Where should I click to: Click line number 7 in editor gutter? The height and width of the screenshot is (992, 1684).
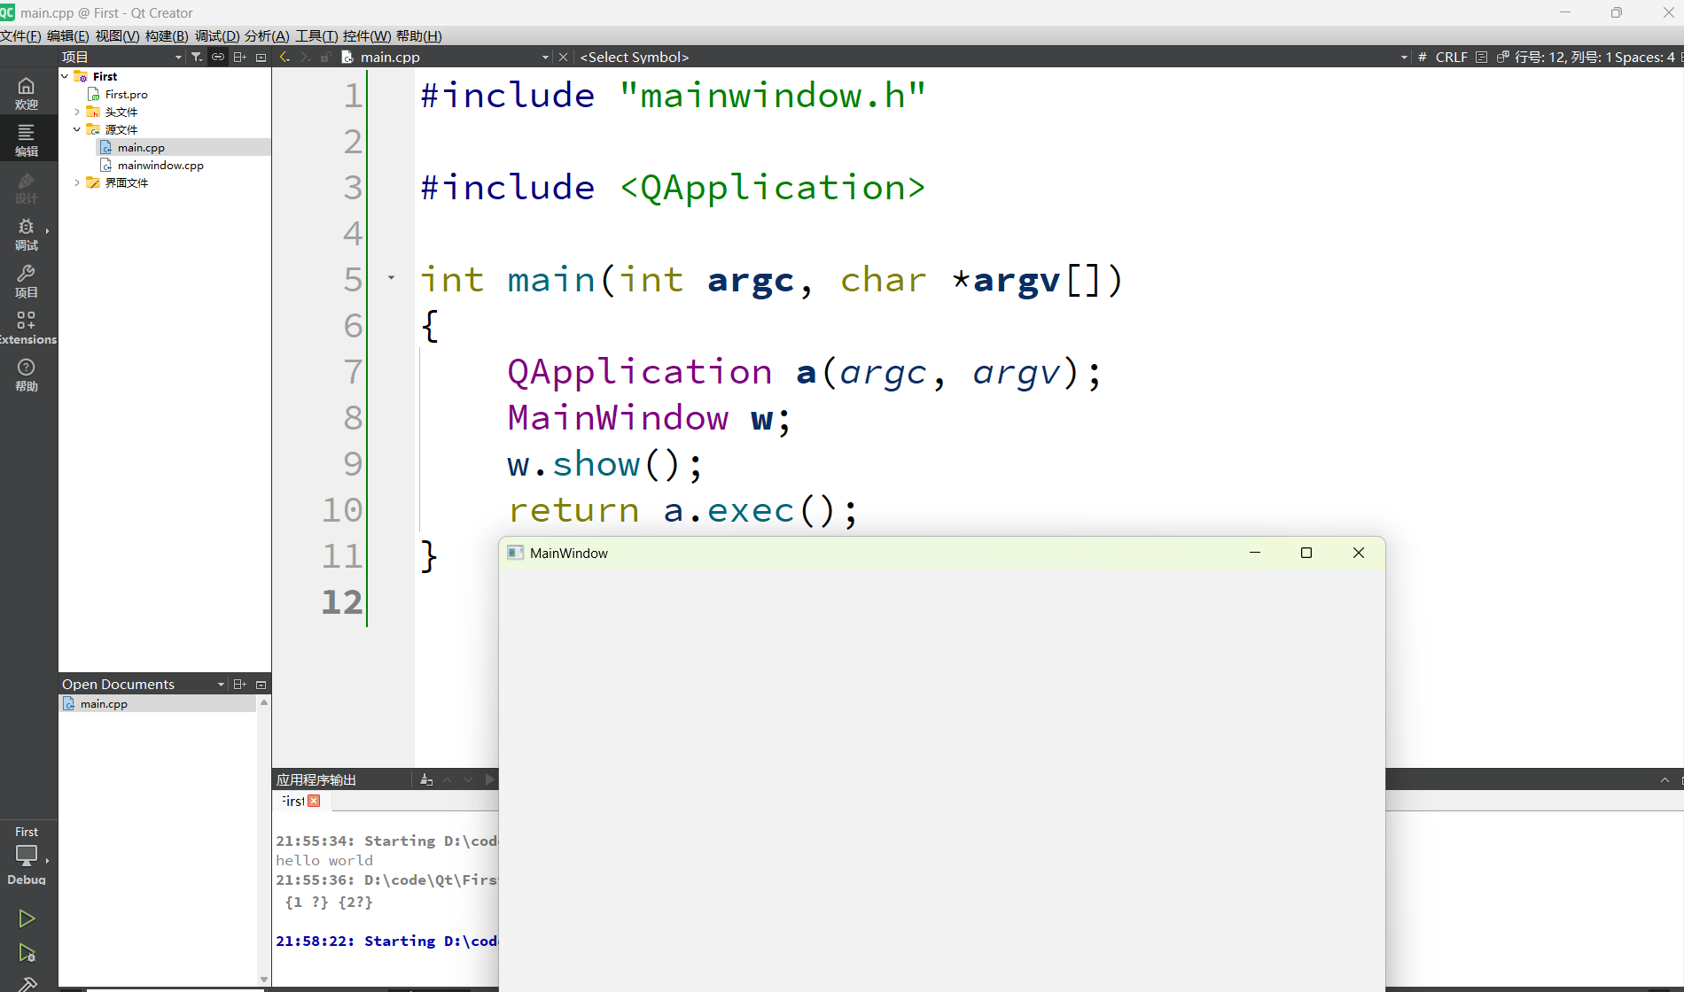pyautogui.click(x=353, y=371)
